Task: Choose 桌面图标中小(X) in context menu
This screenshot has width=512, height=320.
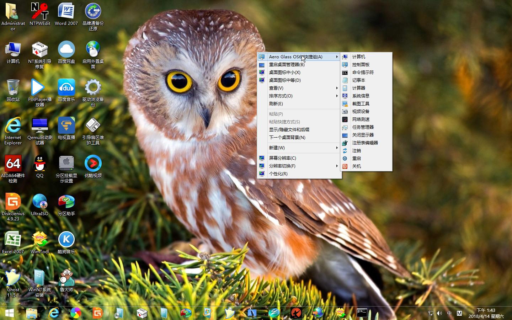Action: pos(299,72)
